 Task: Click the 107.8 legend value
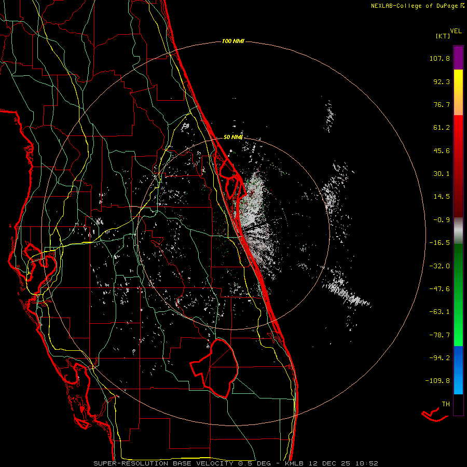439,58
